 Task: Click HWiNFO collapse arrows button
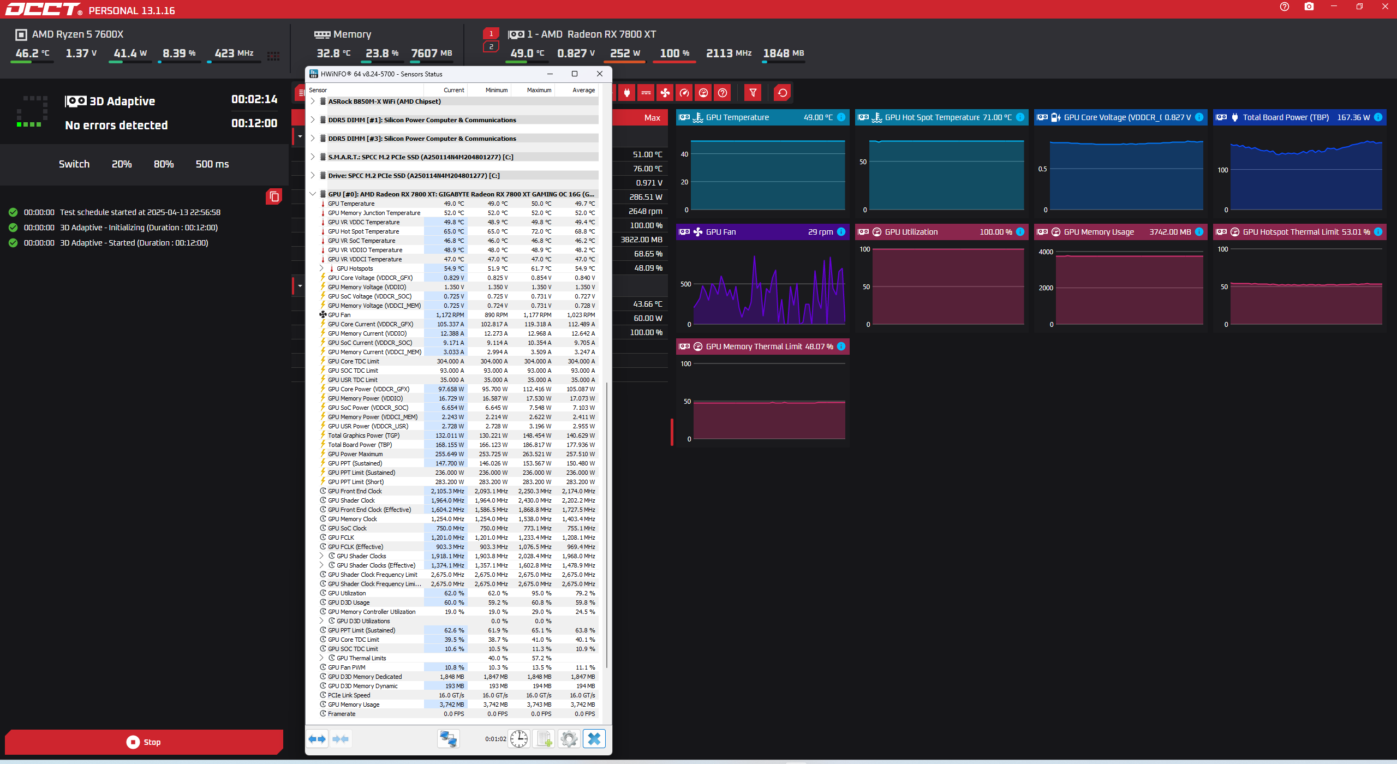[x=341, y=739]
